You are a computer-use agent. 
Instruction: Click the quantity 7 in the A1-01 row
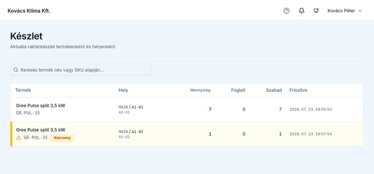[x=210, y=109]
